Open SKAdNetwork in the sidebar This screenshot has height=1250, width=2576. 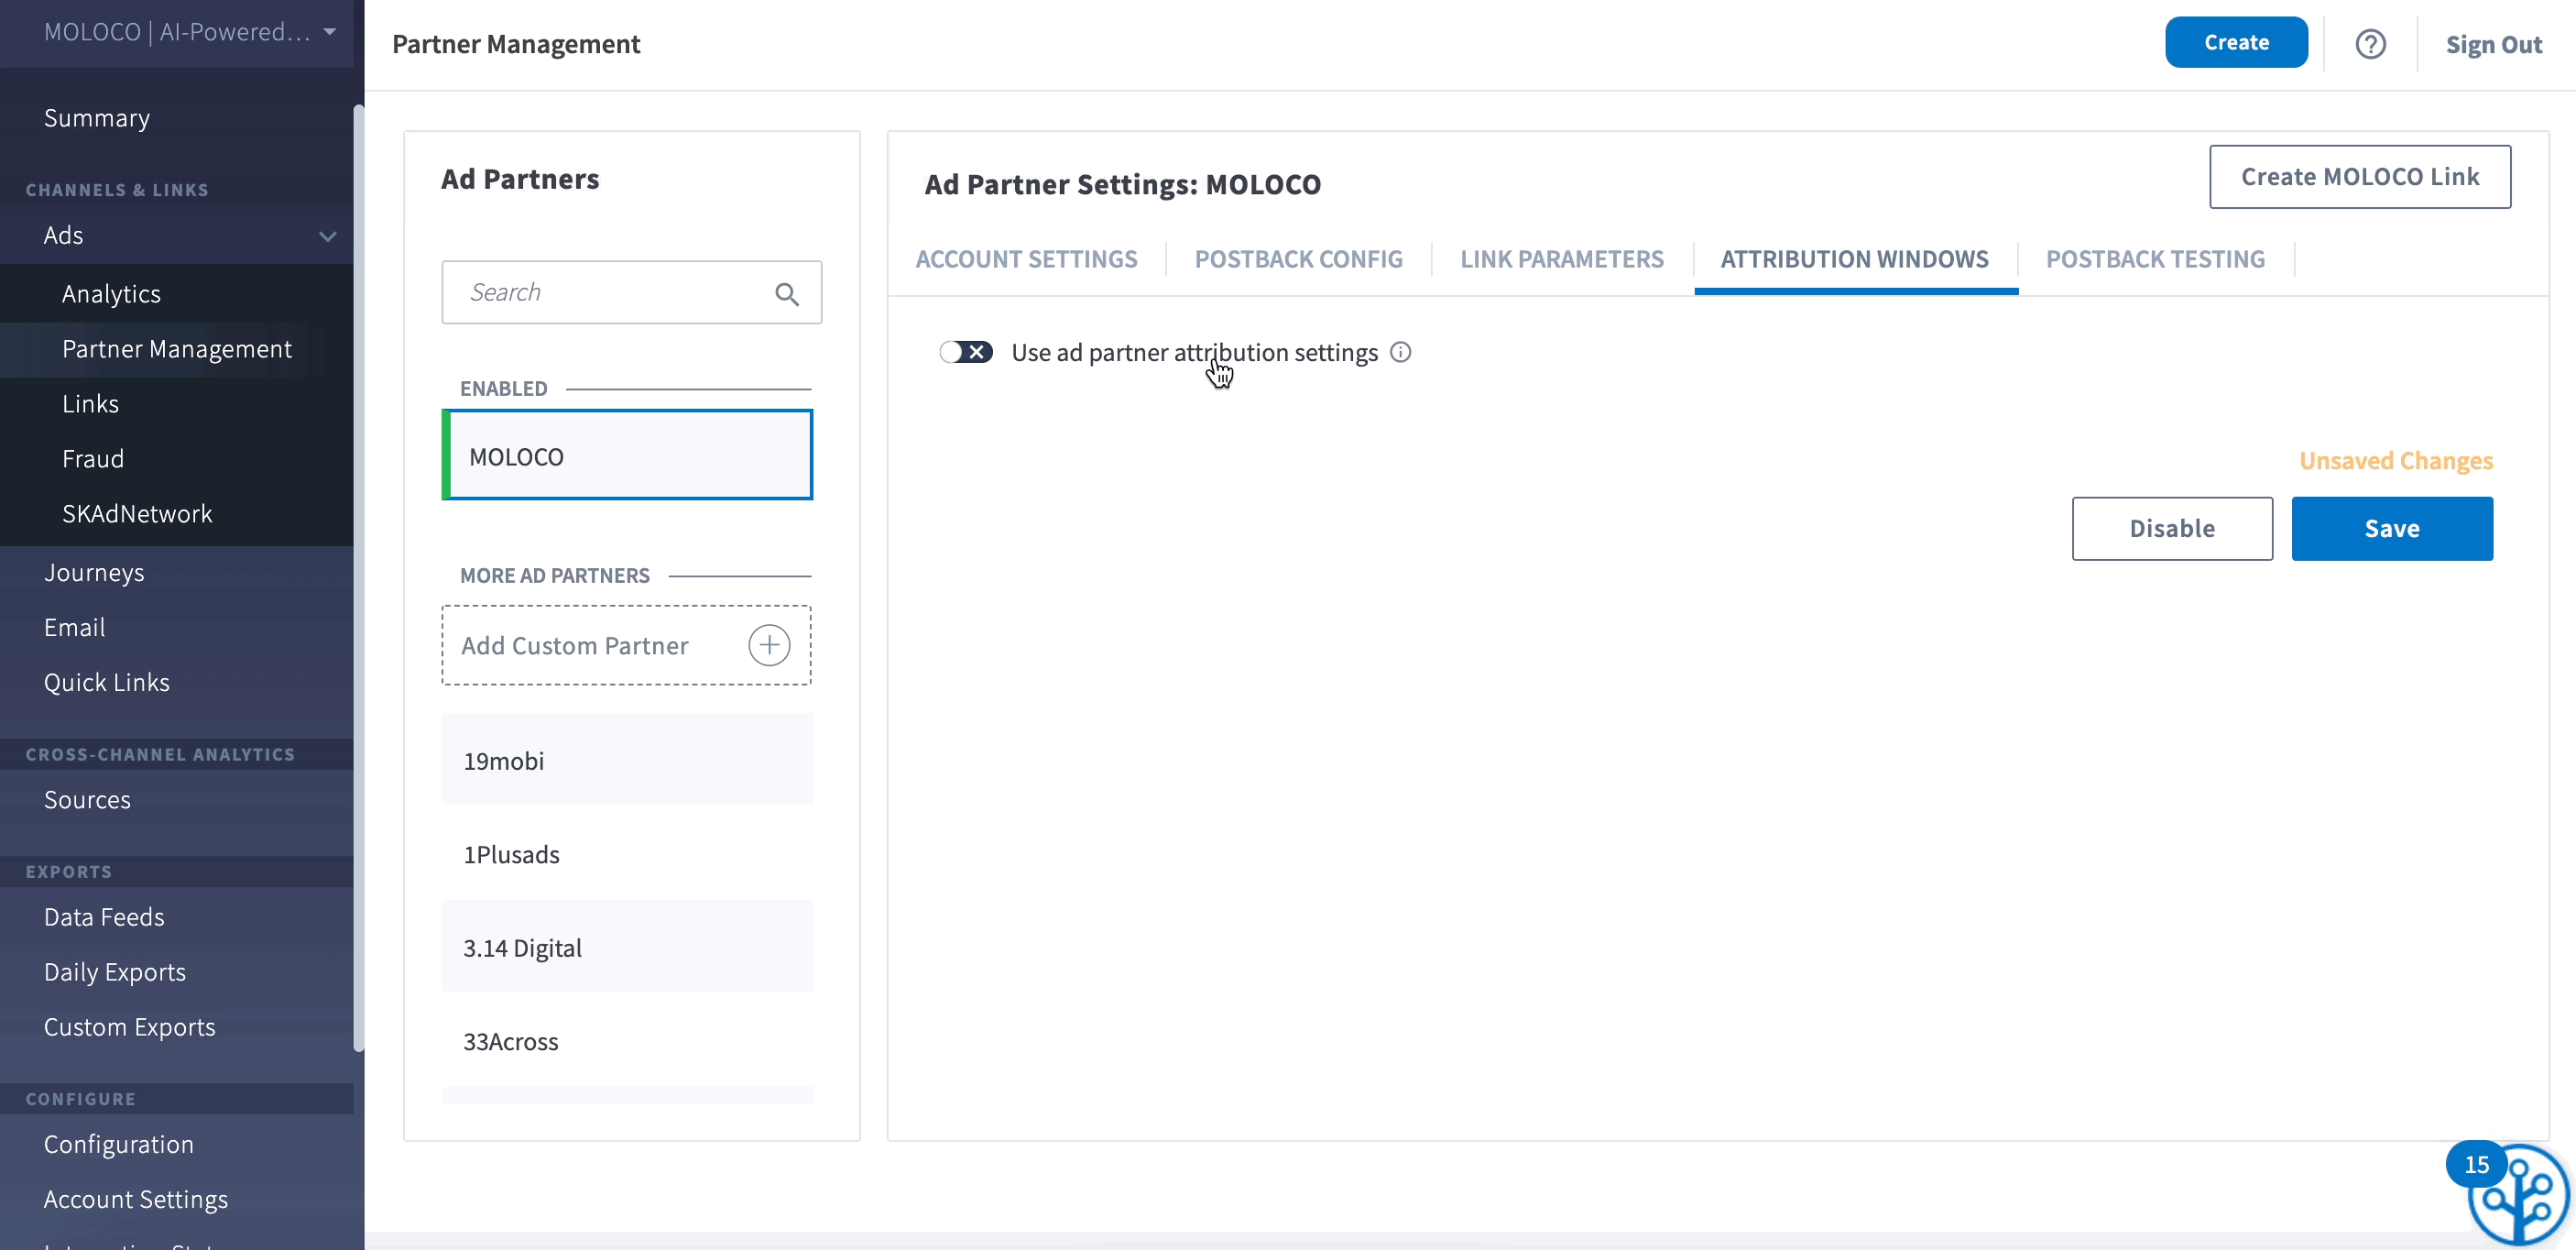[137, 514]
